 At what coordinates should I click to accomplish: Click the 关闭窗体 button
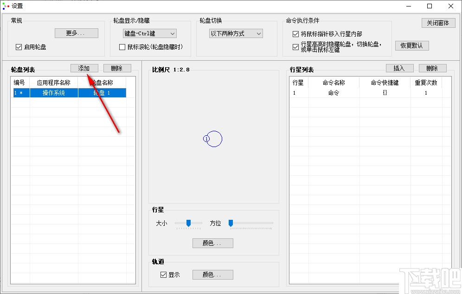[438, 23]
